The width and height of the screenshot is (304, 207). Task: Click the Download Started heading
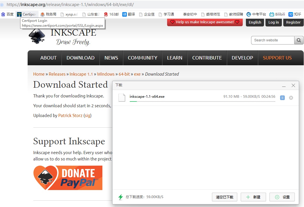(x=70, y=85)
